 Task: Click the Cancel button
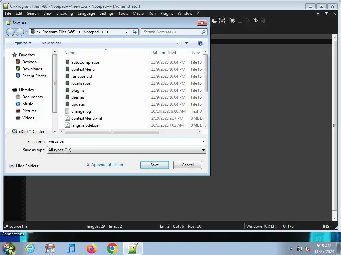(188, 165)
